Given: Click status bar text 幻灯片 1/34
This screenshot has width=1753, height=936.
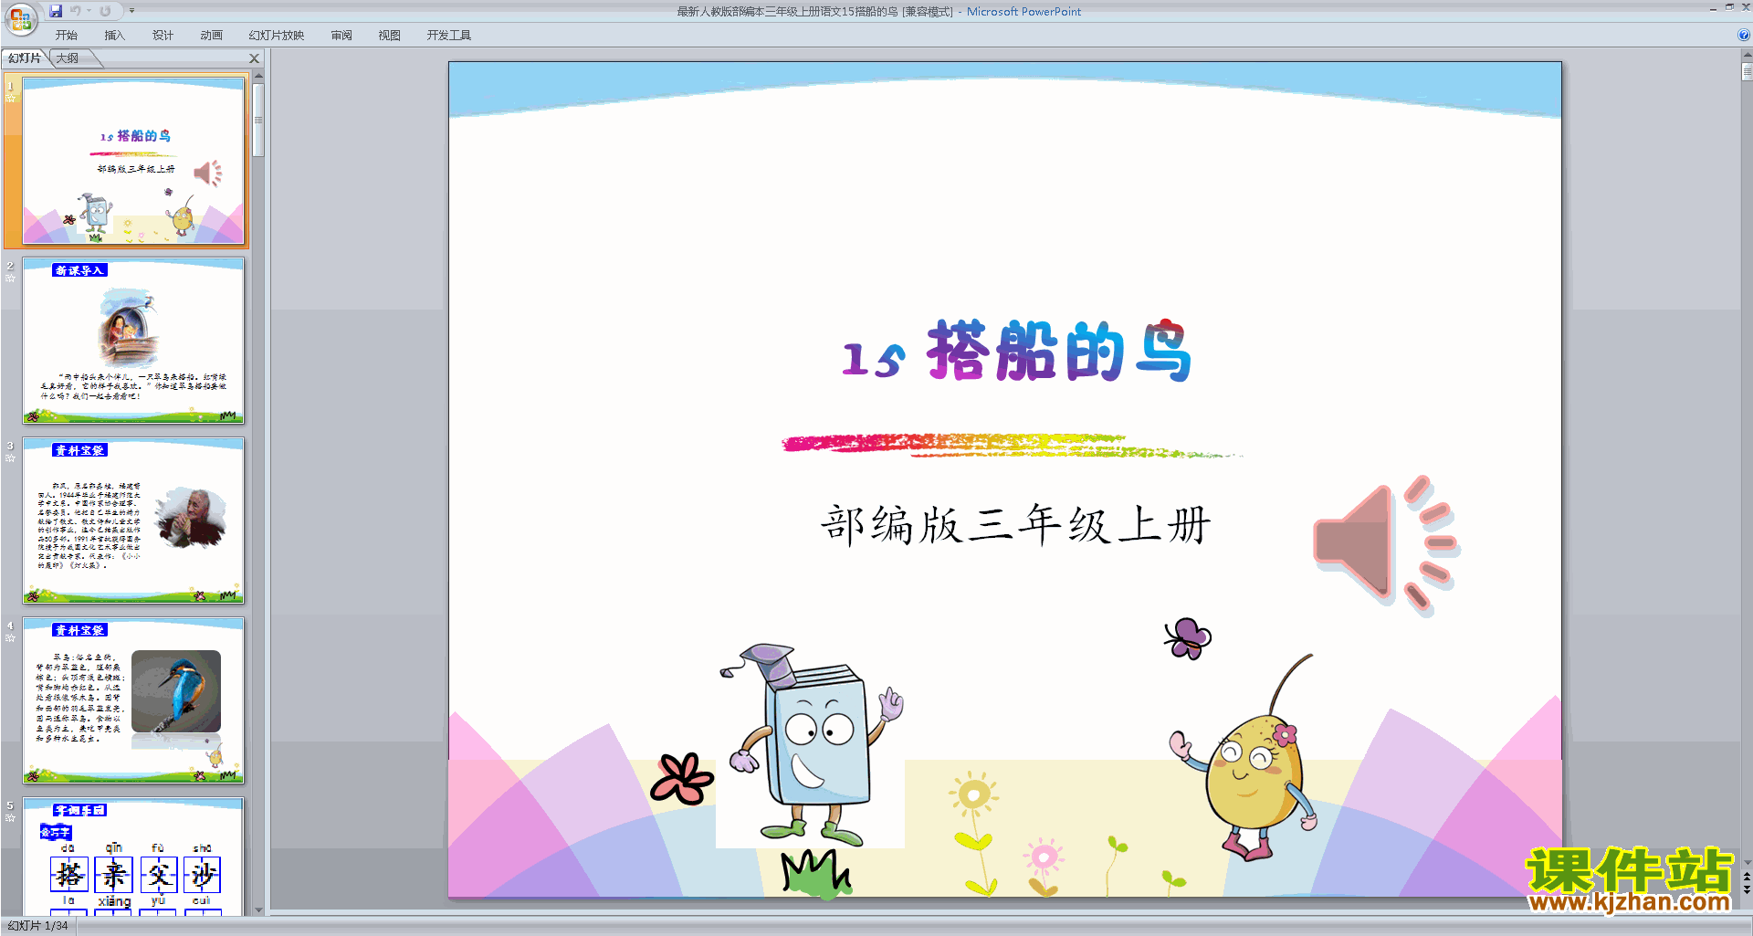Looking at the screenshot, I should tap(38, 926).
